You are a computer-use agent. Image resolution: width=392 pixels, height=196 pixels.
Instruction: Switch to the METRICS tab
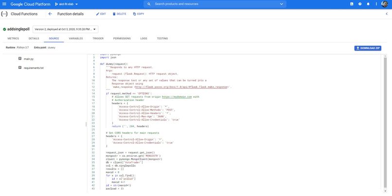click(x=13, y=38)
